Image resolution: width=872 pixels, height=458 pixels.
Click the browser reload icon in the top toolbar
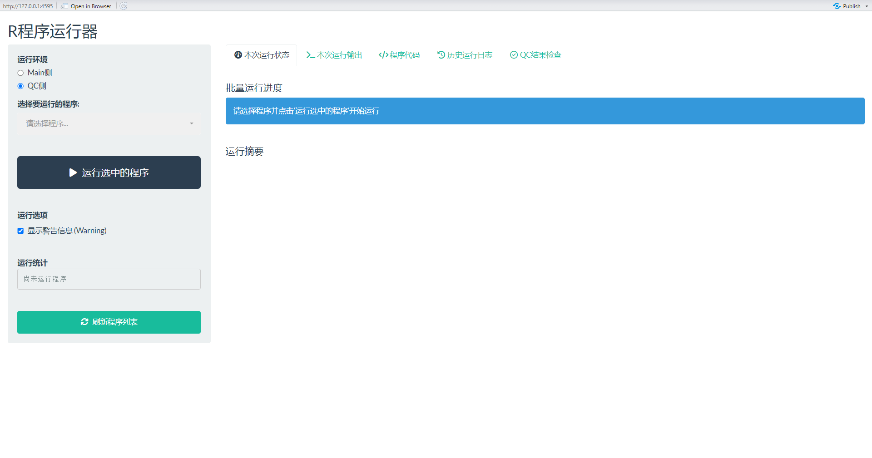123,6
